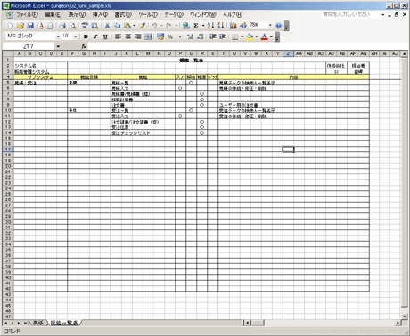This screenshot has width=410, height=336.
Task: Switch to the 表紙 sheet tab
Action: [38, 323]
